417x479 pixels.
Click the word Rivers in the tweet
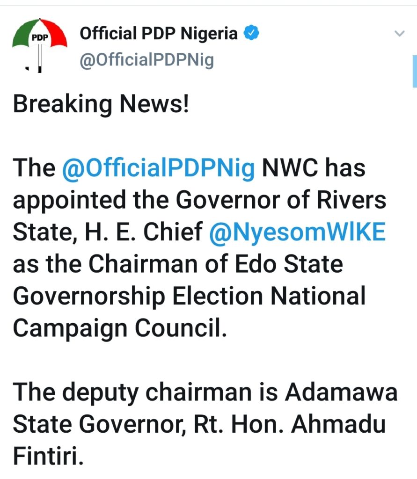click(x=351, y=200)
